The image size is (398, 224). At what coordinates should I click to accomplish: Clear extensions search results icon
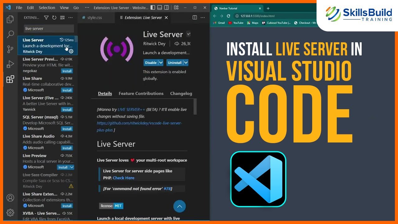pos(62,18)
